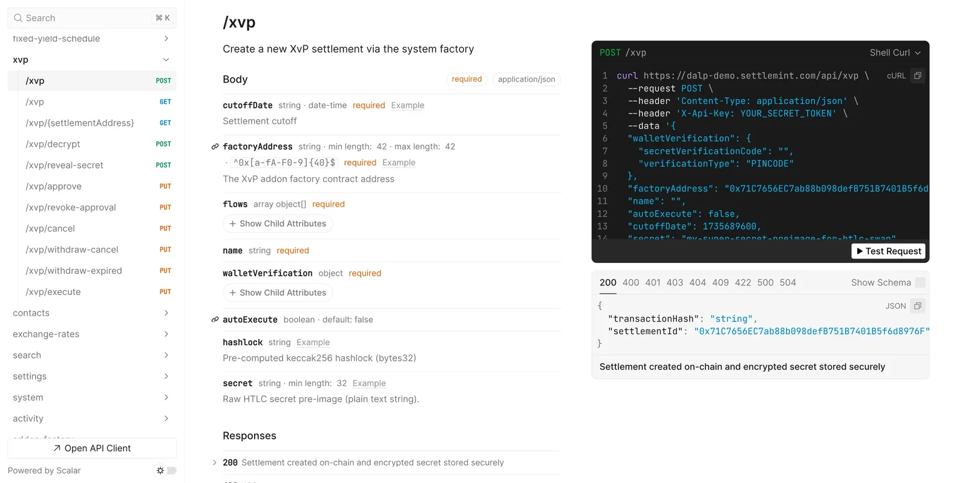Open the /xvp/execute endpoint
The width and height of the screenshot is (968, 483).
point(92,292)
